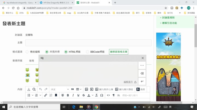This screenshot has height=110, width=197.
Task: Click the 編輯提示 link in handwriting panel
Action: click(128, 82)
